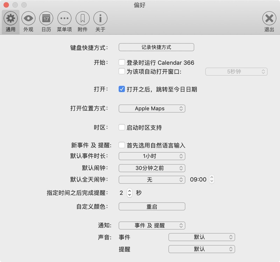Switch to the 外观 settings pane
Image resolution: width=280 pixels, height=262 pixels.
(28, 21)
